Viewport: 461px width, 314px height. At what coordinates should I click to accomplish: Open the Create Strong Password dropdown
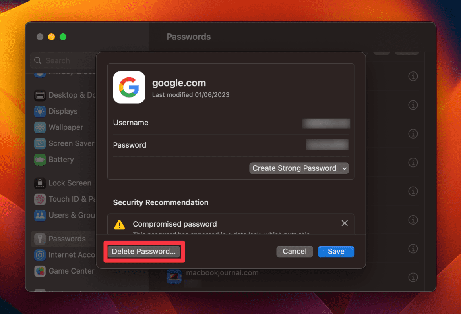(299, 168)
